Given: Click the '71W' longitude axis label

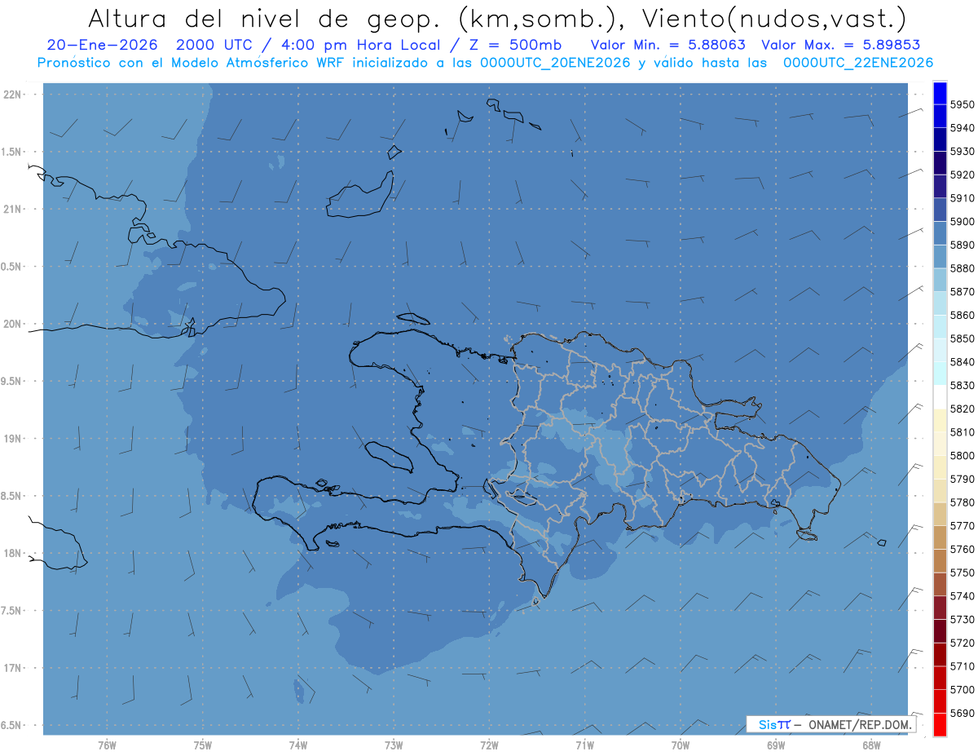Looking at the screenshot, I should 584,745.
